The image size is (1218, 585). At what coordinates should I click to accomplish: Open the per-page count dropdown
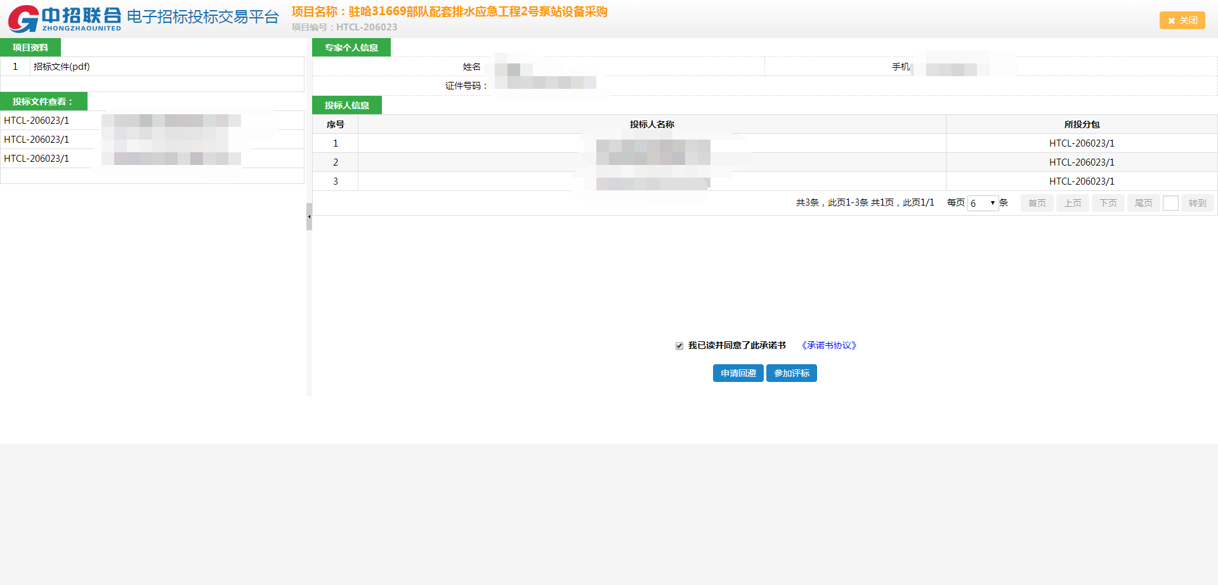coord(982,203)
